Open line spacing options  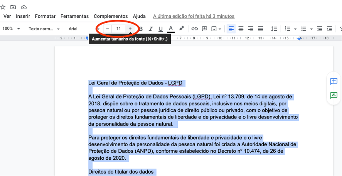274,29
